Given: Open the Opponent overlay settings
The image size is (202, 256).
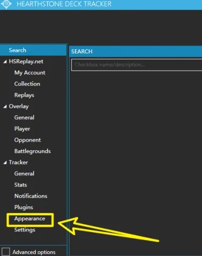Looking at the screenshot, I should pos(27,140).
